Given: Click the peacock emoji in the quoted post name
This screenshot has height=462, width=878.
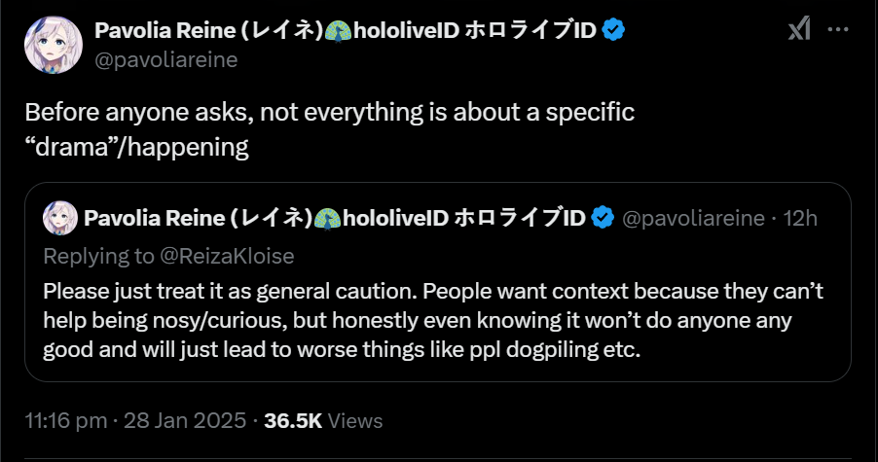Looking at the screenshot, I should [x=331, y=217].
